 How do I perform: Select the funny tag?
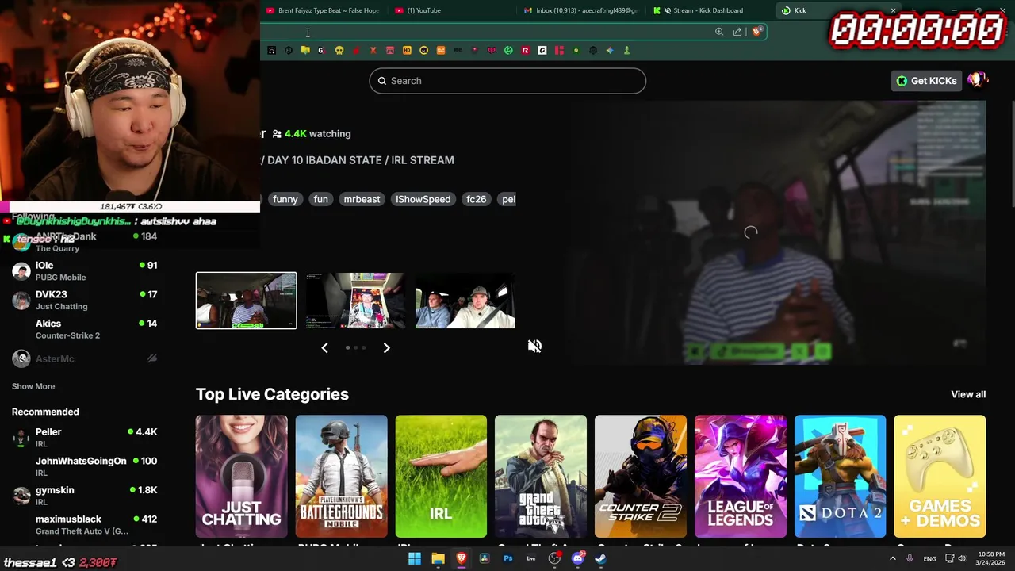pyautogui.click(x=285, y=199)
